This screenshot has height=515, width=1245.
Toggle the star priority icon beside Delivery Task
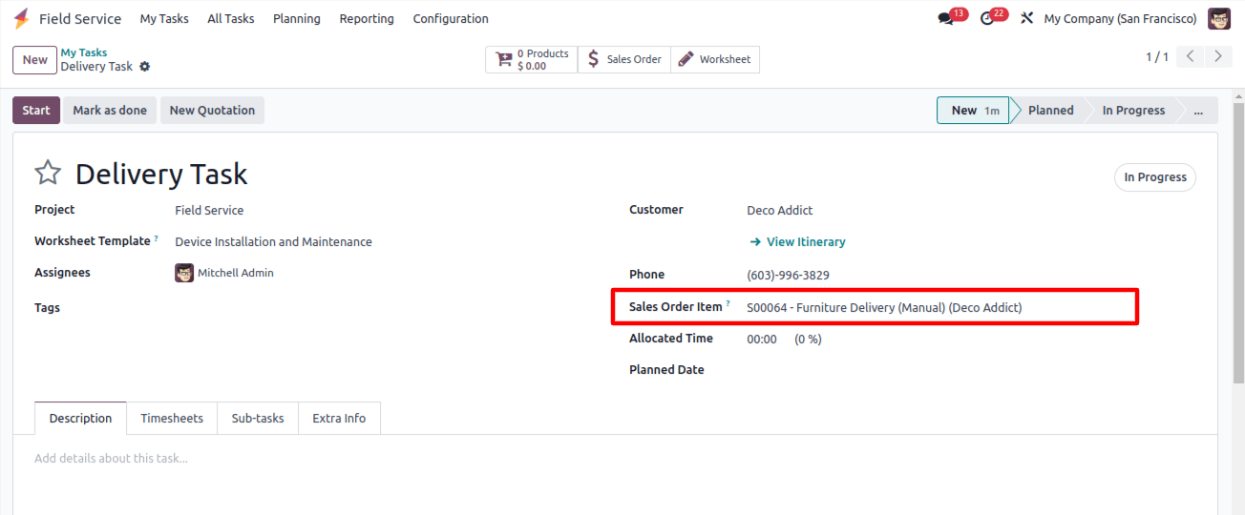click(48, 173)
